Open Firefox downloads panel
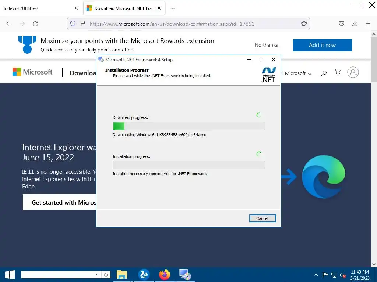Image resolution: width=377 pixels, height=282 pixels. pos(355,23)
